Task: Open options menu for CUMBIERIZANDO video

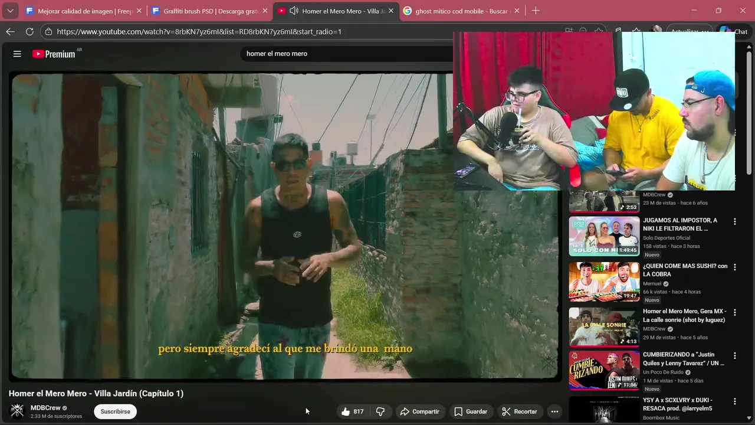Action: [735, 356]
